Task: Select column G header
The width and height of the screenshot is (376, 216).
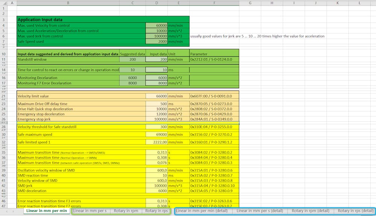Action: tap(250, 3)
